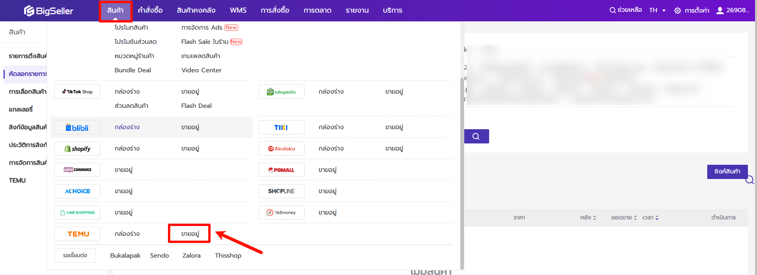Open Zalora pending connection link
The height and width of the screenshot is (275, 757).
(192, 256)
